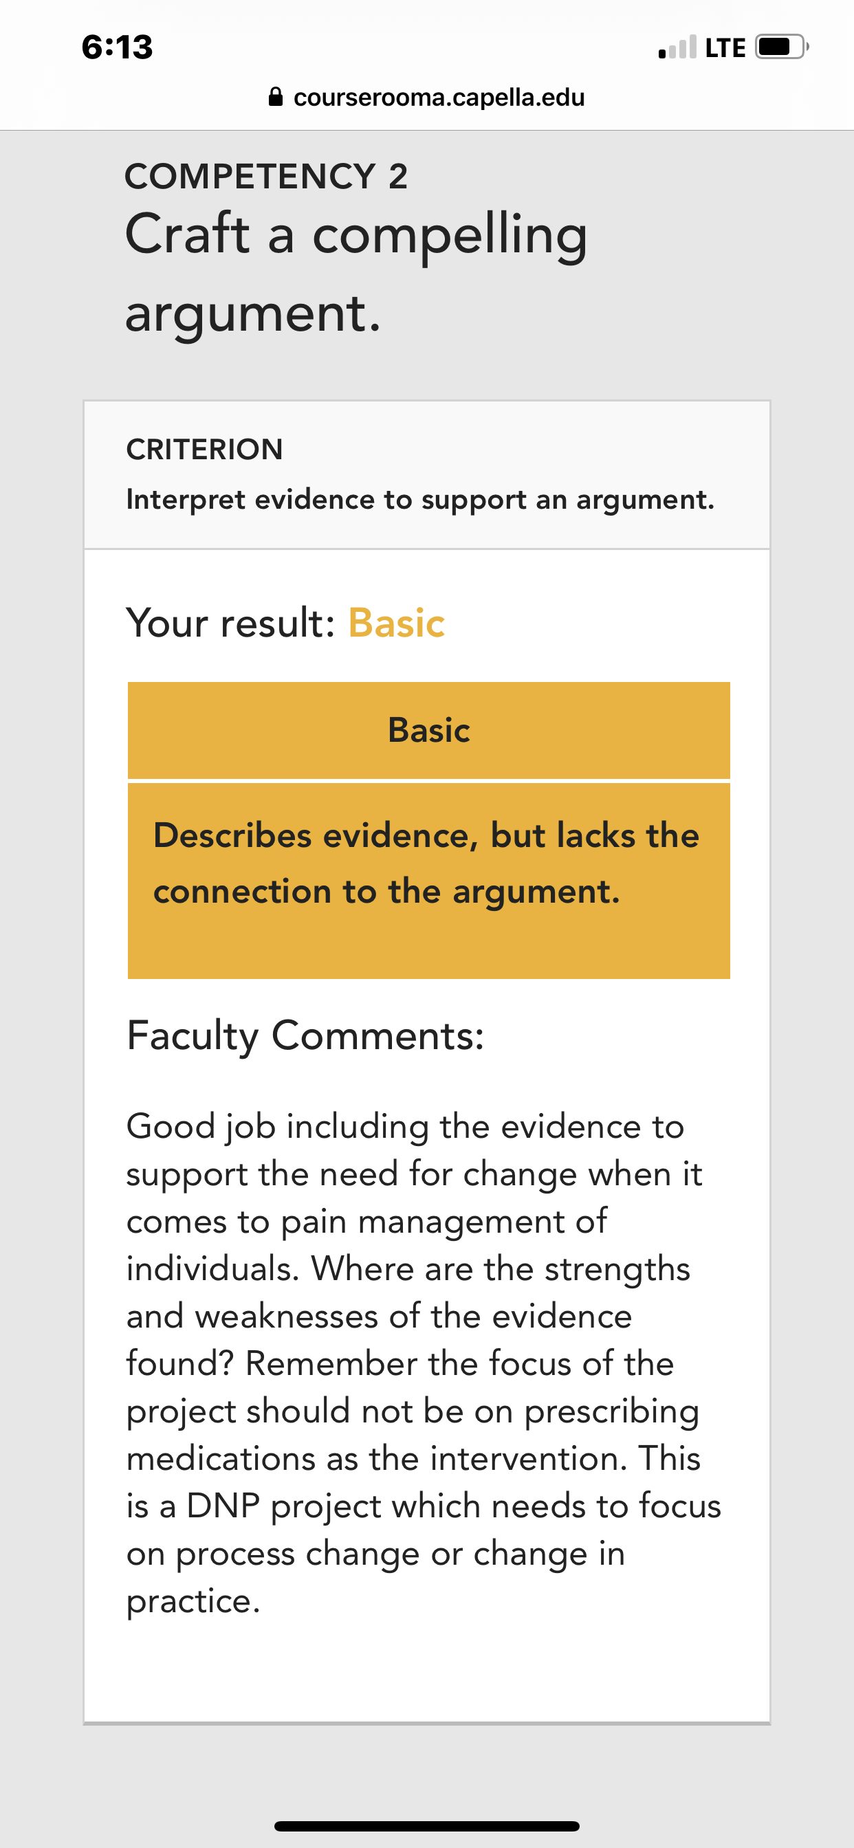This screenshot has height=1848, width=854.
Task: Tap Describes evidence, but lacks connection text
Action: (x=426, y=863)
